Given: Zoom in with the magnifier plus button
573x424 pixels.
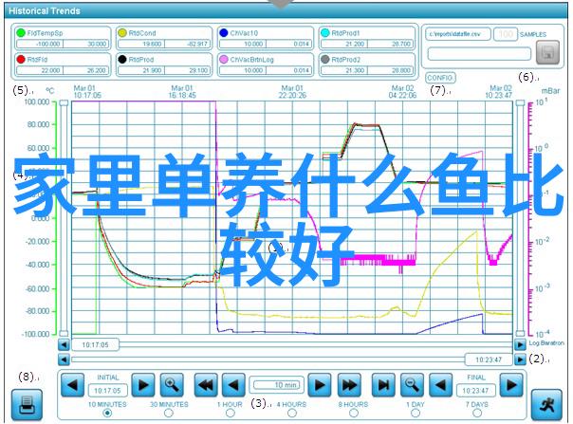Looking at the screenshot, I should [172, 385].
